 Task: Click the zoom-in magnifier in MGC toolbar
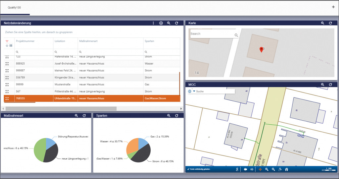(267, 169)
